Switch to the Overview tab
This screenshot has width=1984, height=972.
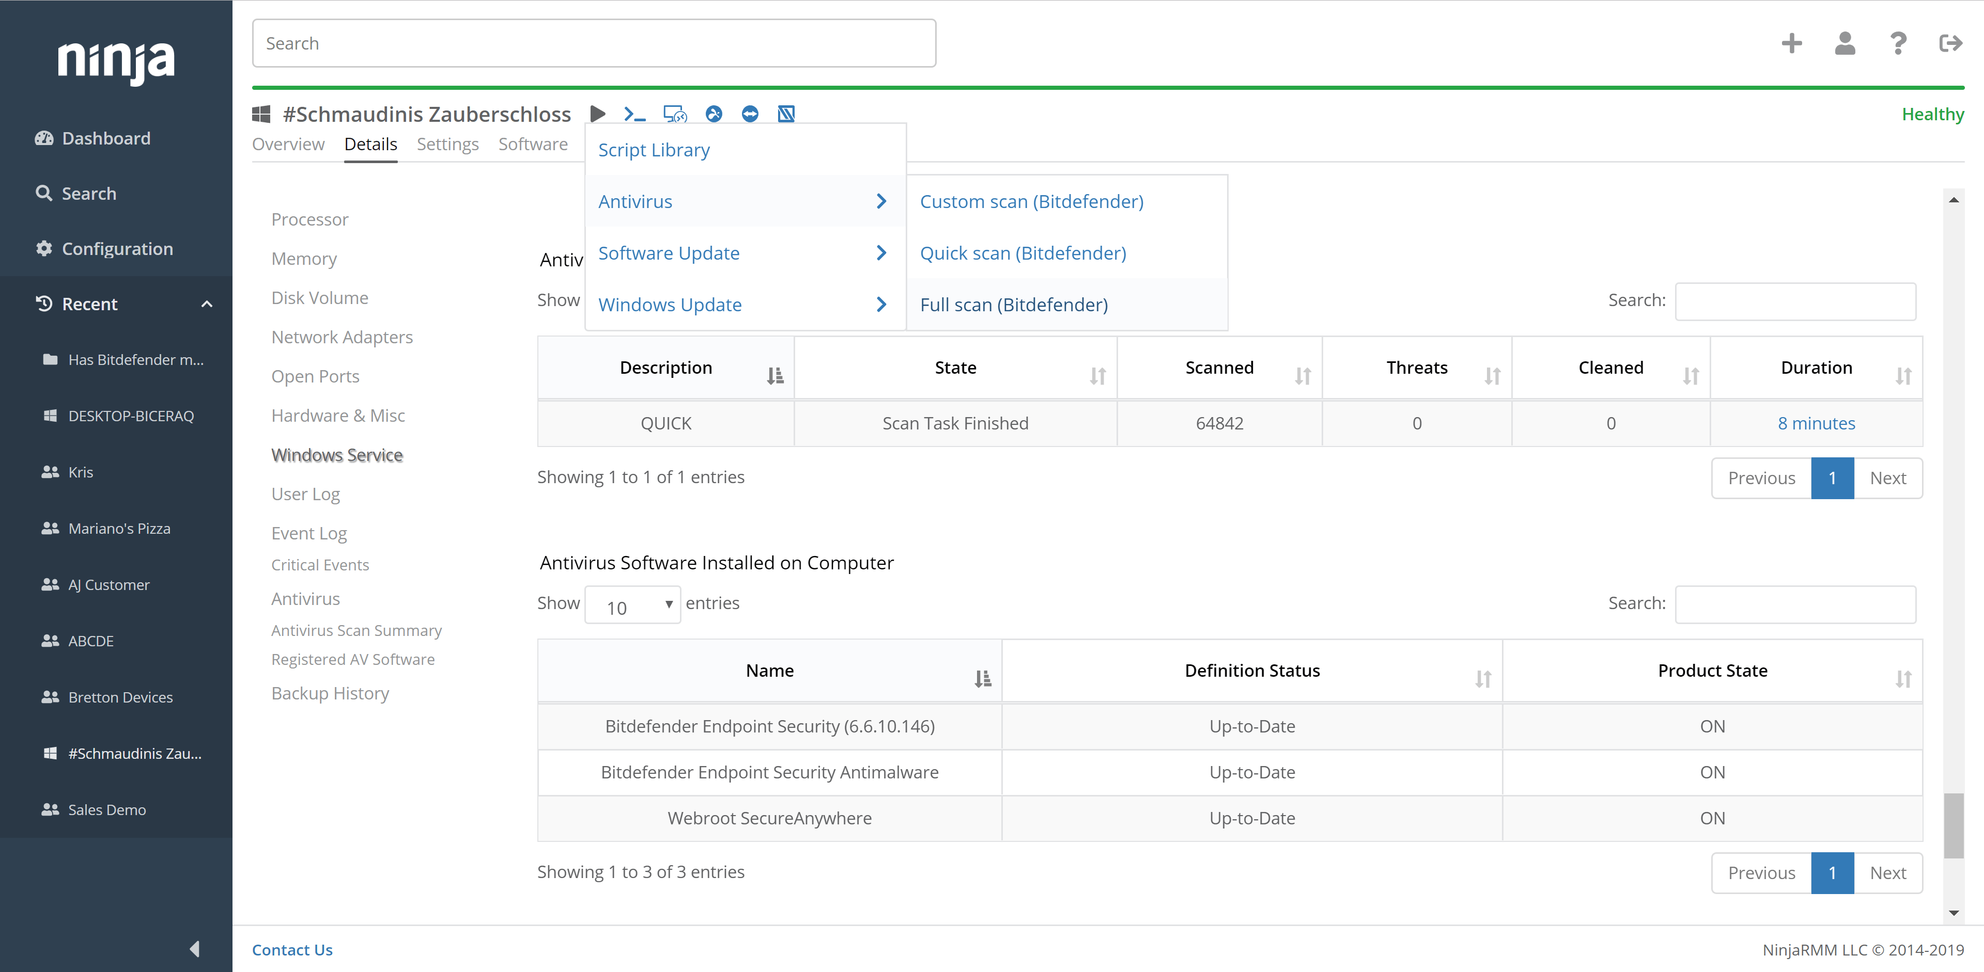[x=288, y=144]
